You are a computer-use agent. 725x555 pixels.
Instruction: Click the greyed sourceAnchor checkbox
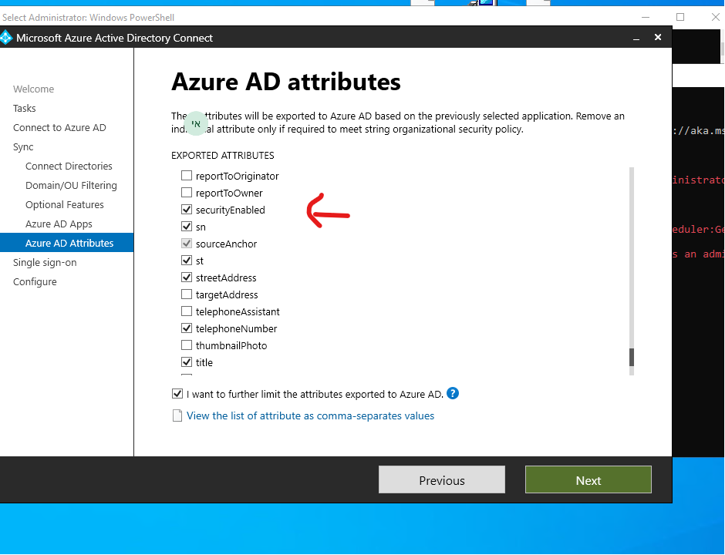pyautogui.click(x=187, y=244)
